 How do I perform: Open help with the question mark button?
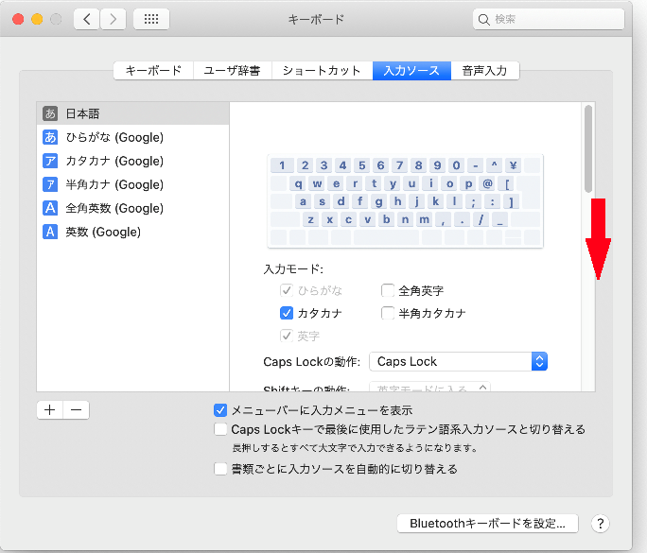click(x=599, y=523)
